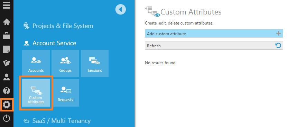Select the Account Service section header
Image resolution: width=287 pixels, height=127 pixels.
click(50, 43)
